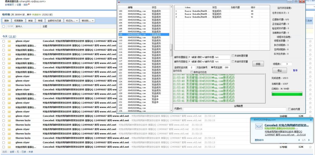Screen dimensions: 315x155
Task: Enable the 开启标题变量 checkbox
Action: tap(233, 56)
